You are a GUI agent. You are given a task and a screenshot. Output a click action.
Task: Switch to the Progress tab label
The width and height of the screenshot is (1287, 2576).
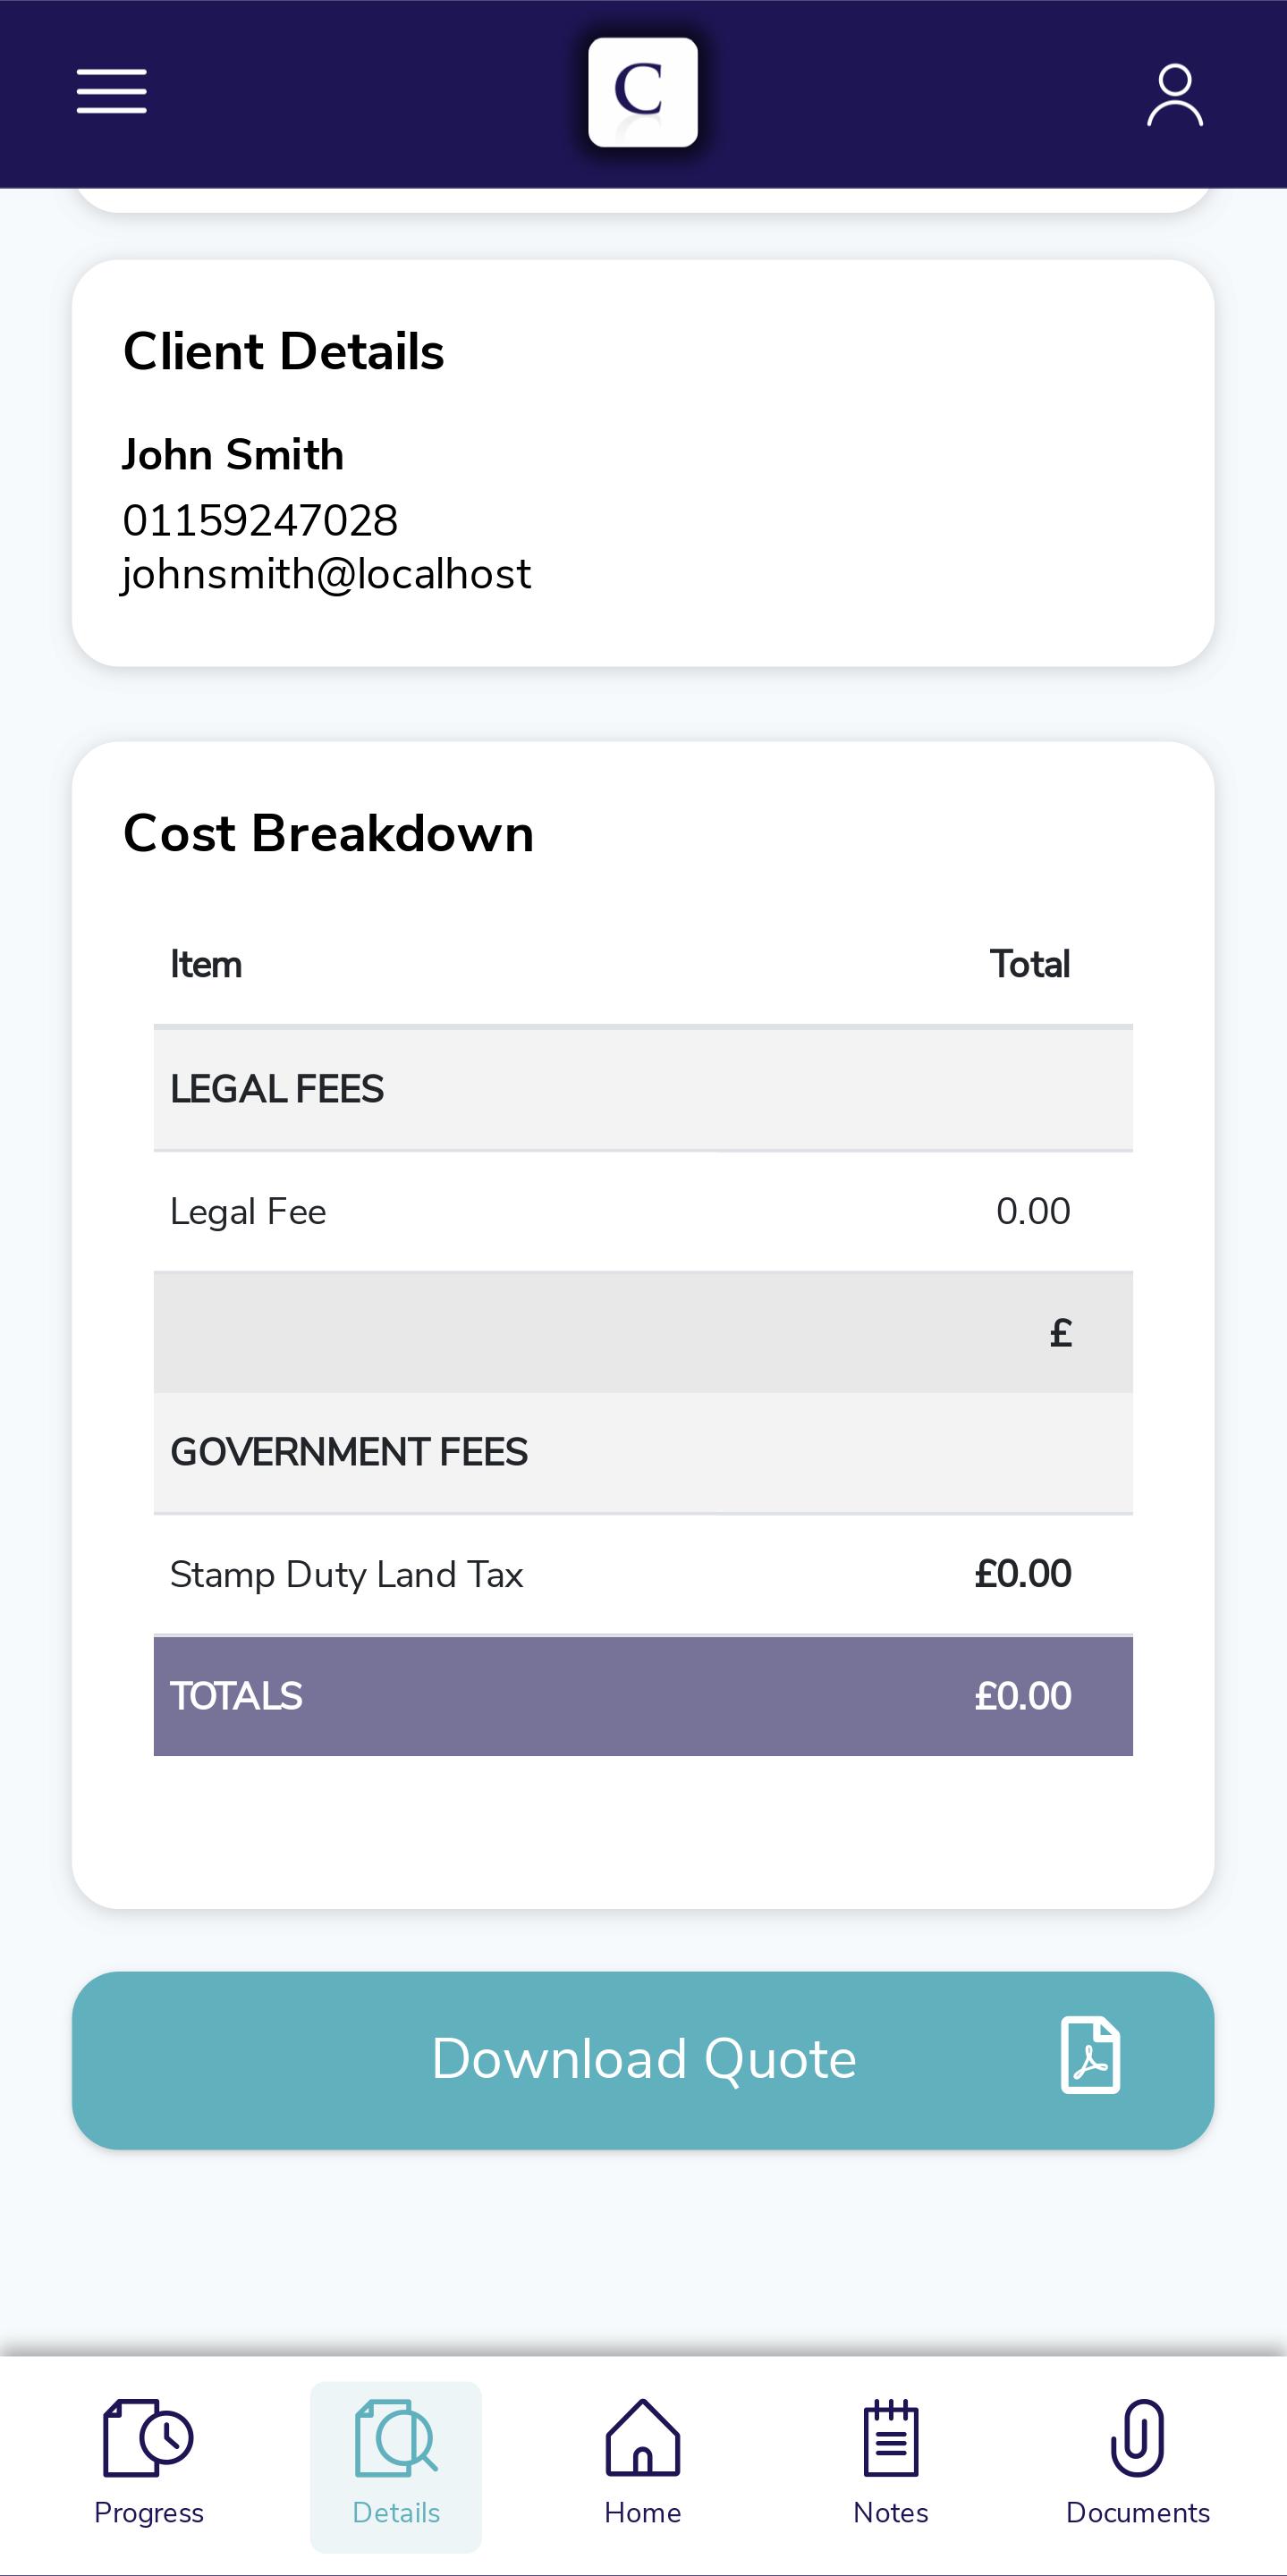tap(149, 2512)
